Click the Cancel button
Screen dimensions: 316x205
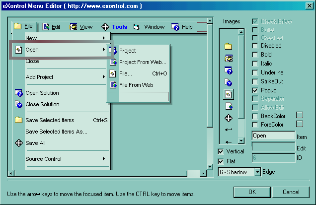coord(291,192)
